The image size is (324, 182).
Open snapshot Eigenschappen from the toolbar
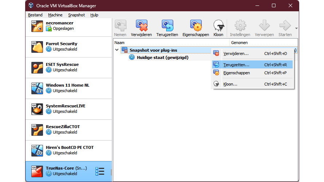coord(196,25)
